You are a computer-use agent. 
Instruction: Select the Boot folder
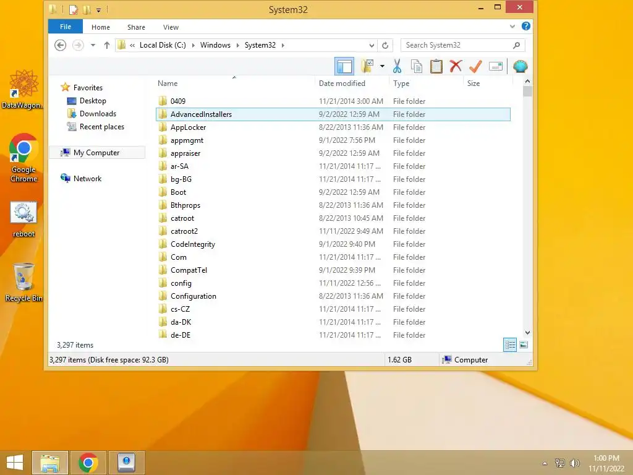pos(333,192)
